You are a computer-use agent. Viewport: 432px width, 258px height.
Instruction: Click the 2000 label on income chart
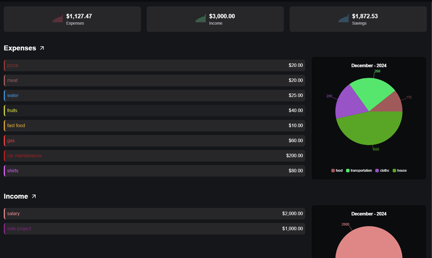(345, 224)
